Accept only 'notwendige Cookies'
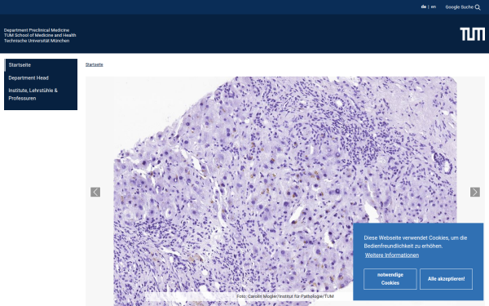The height and width of the screenshot is (306, 489). [390, 279]
